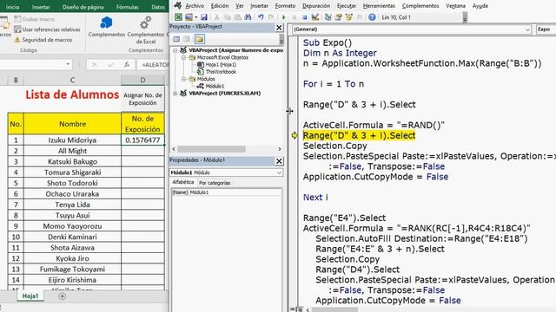This screenshot has height=312, width=556.
Task: Add a new sheet with plus button
Action: tap(62, 296)
